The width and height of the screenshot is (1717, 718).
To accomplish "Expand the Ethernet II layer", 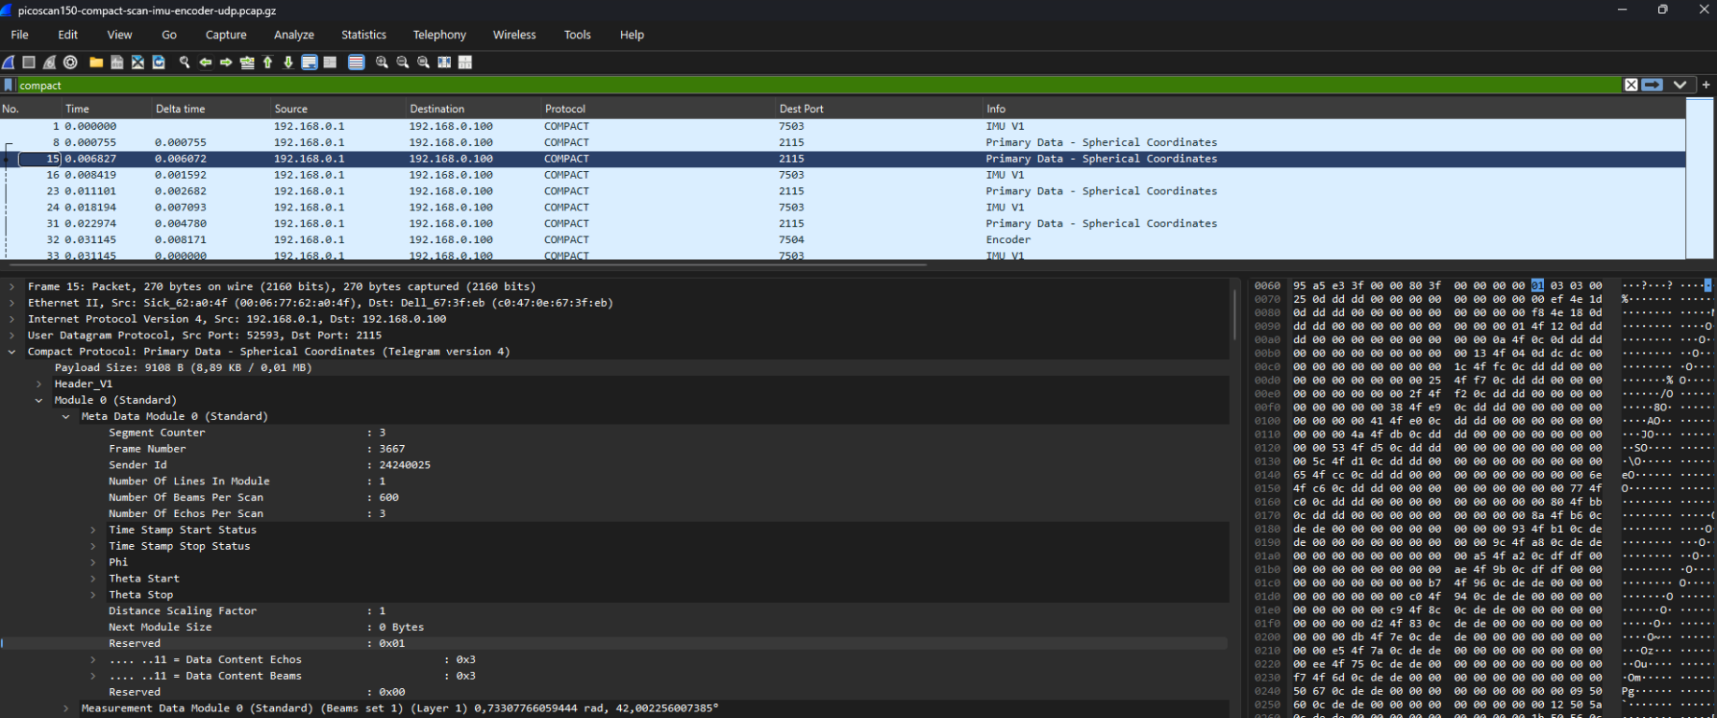I will pos(11,303).
